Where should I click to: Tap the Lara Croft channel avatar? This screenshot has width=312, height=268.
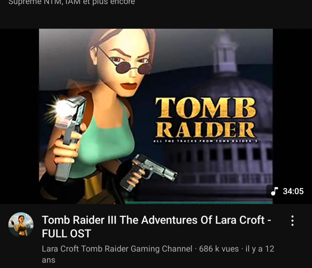pyautogui.click(x=21, y=225)
